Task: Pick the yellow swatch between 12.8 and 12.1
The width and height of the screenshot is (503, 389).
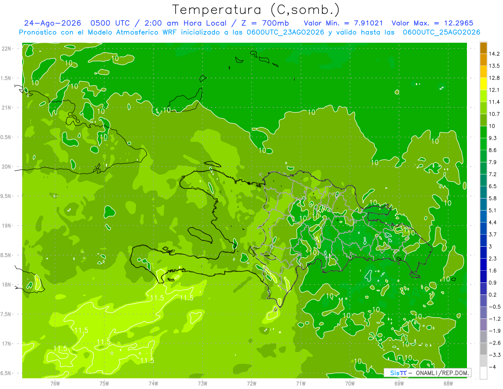Action: pos(483,84)
